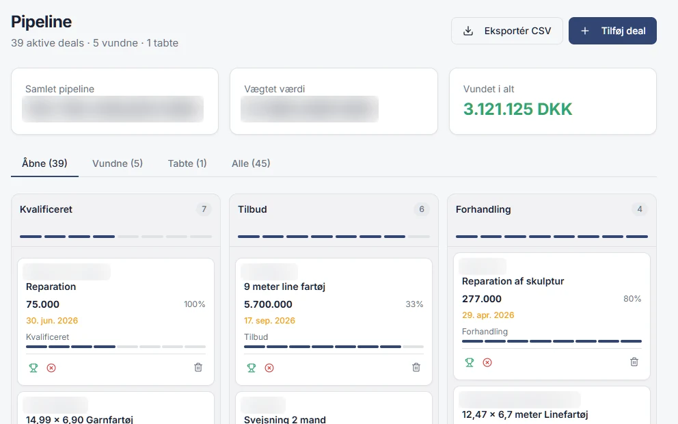Viewport: 678px width, 424px height.
Task: Open the Reparation af skulptur deal title
Action: pos(513,281)
